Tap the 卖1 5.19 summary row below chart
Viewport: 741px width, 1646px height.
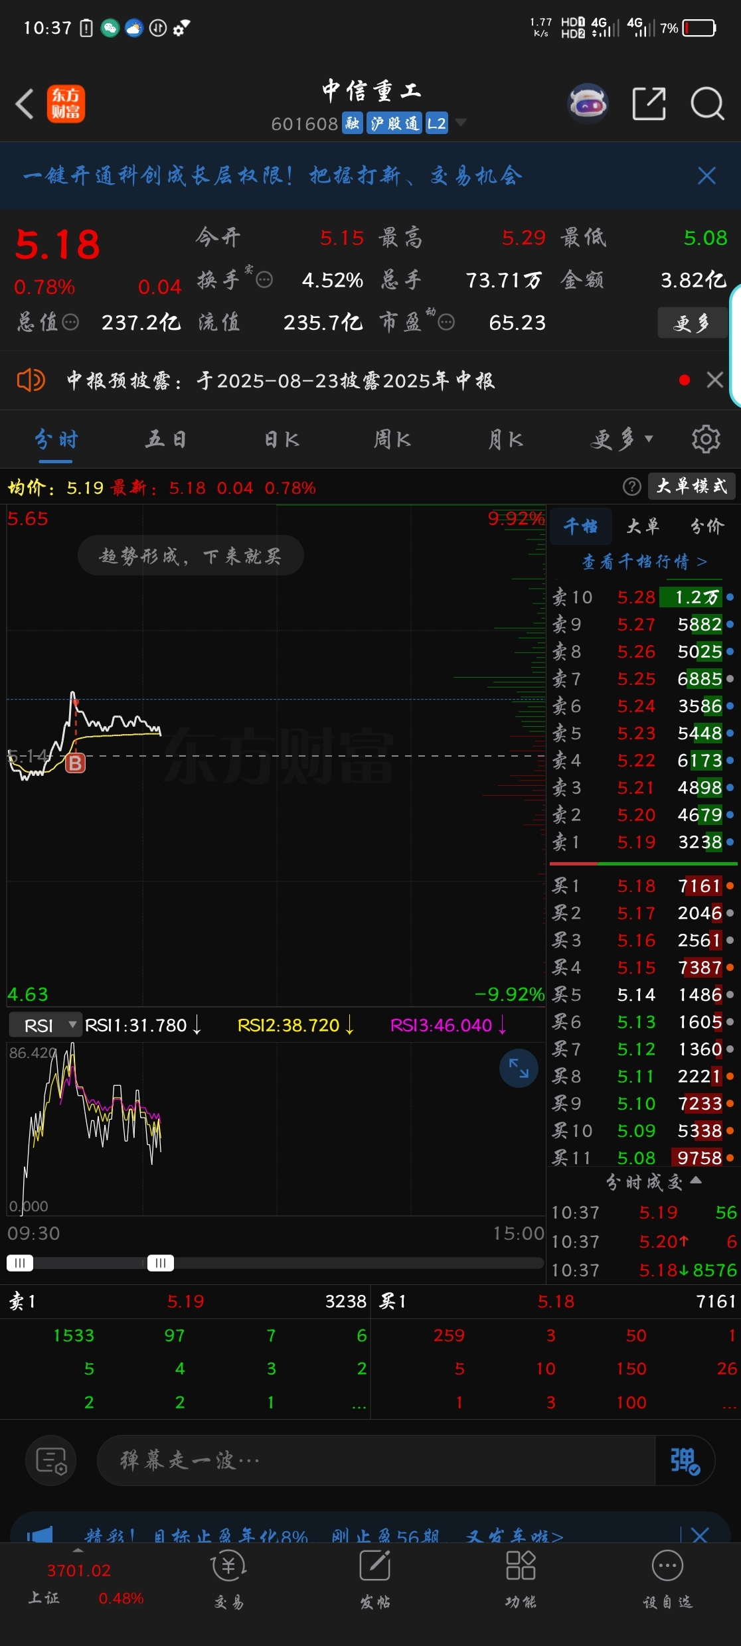[185, 1302]
